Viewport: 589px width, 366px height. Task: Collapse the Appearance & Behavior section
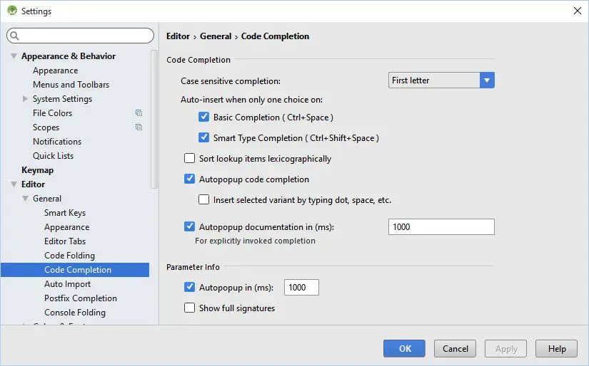pos(14,56)
